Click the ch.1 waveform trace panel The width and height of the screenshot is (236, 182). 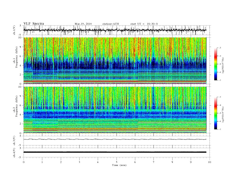coord(117,30)
